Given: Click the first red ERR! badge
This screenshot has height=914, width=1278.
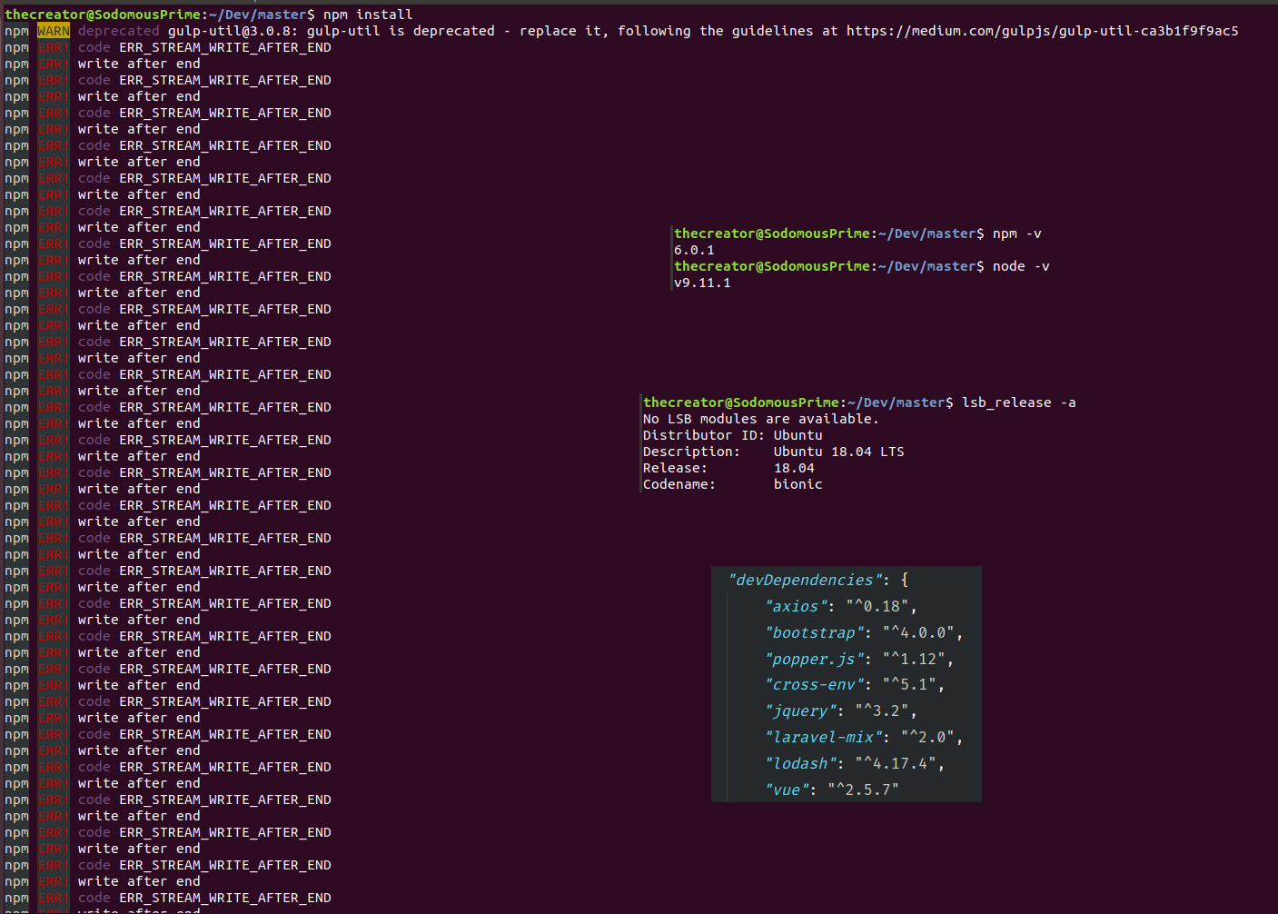Looking at the screenshot, I should [52, 46].
